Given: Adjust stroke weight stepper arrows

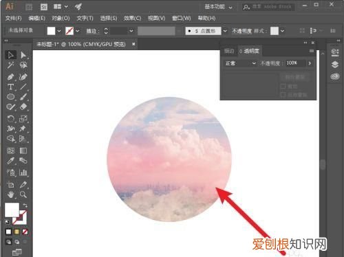Looking at the screenshot, I should click(106, 31).
